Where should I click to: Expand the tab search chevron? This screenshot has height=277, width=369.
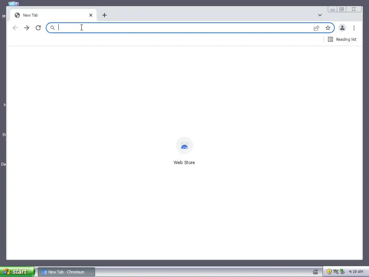click(x=320, y=15)
